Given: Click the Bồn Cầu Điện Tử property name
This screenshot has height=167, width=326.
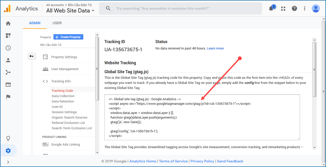Looking at the screenshot, I should click(51, 45).
